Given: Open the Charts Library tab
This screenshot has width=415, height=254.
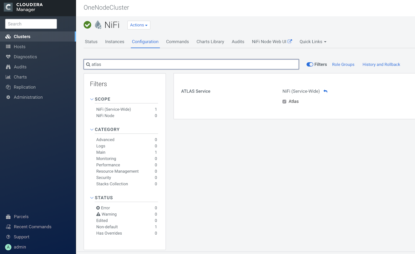Looking at the screenshot, I should pyautogui.click(x=210, y=42).
